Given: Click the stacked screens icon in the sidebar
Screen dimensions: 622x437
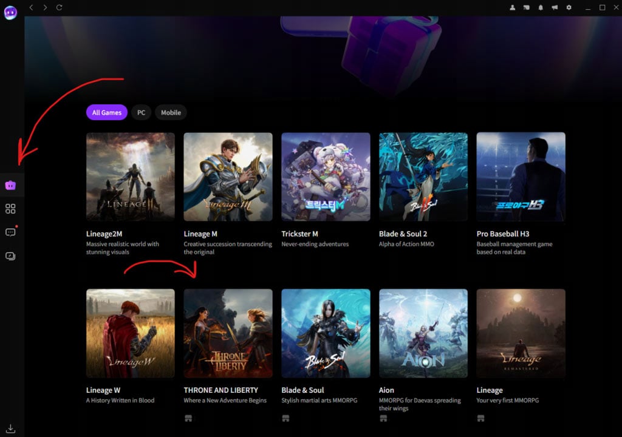Looking at the screenshot, I should (11, 256).
